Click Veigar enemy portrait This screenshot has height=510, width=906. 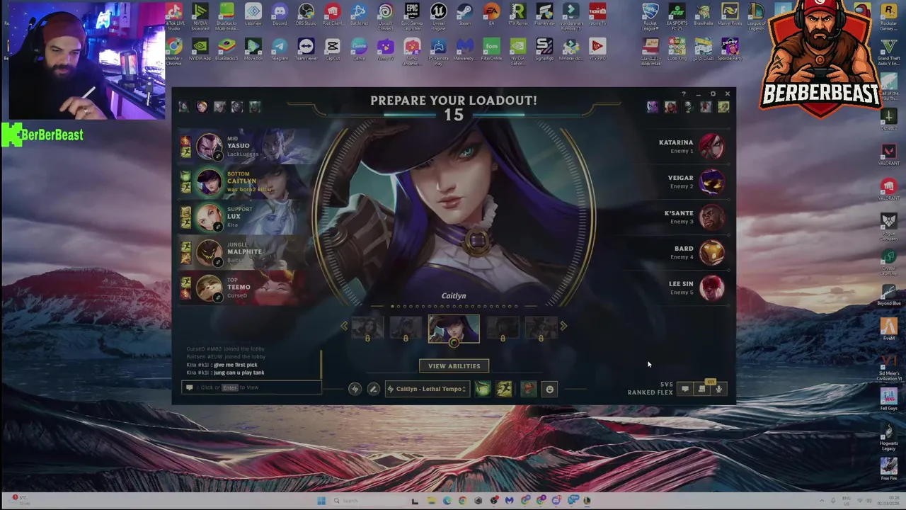(712, 181)
